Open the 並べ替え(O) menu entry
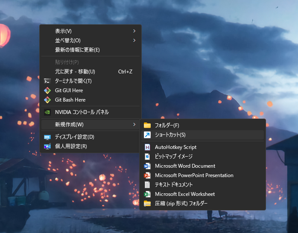The width and height of the screenshot is (298, 233). [x=91, y=41]
